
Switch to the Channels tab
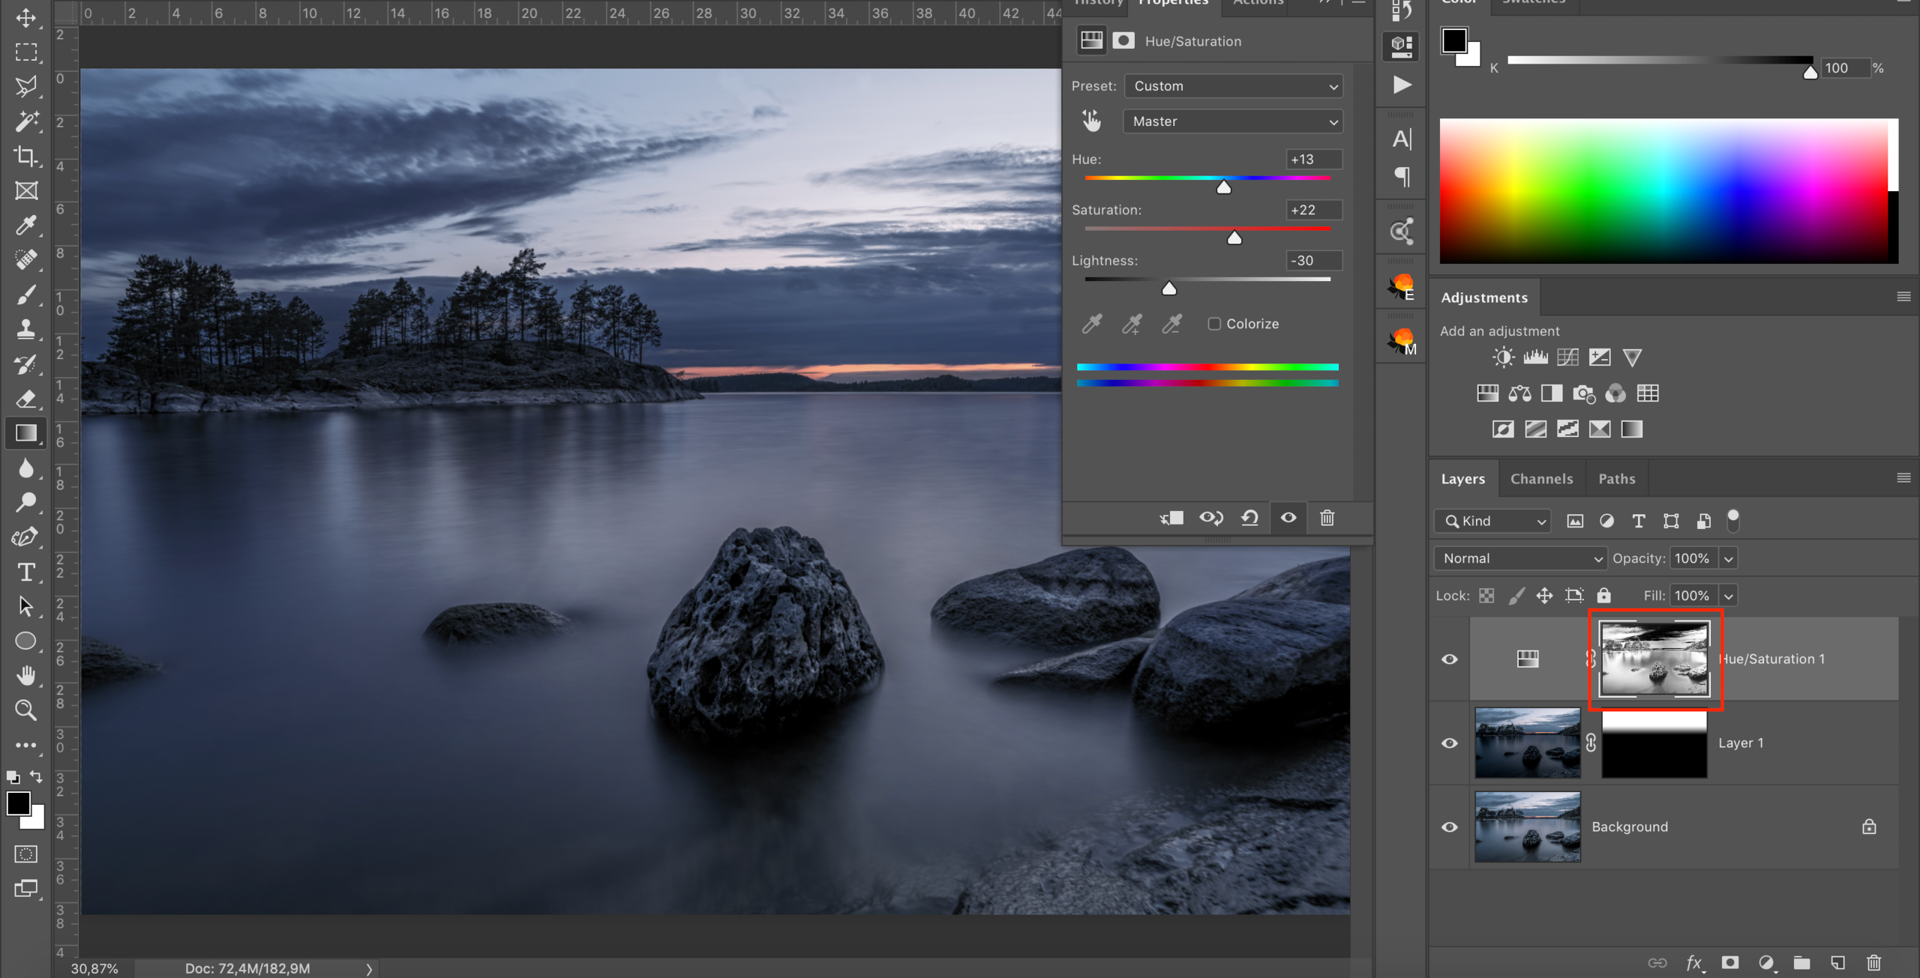click(x=1541, y=479)
